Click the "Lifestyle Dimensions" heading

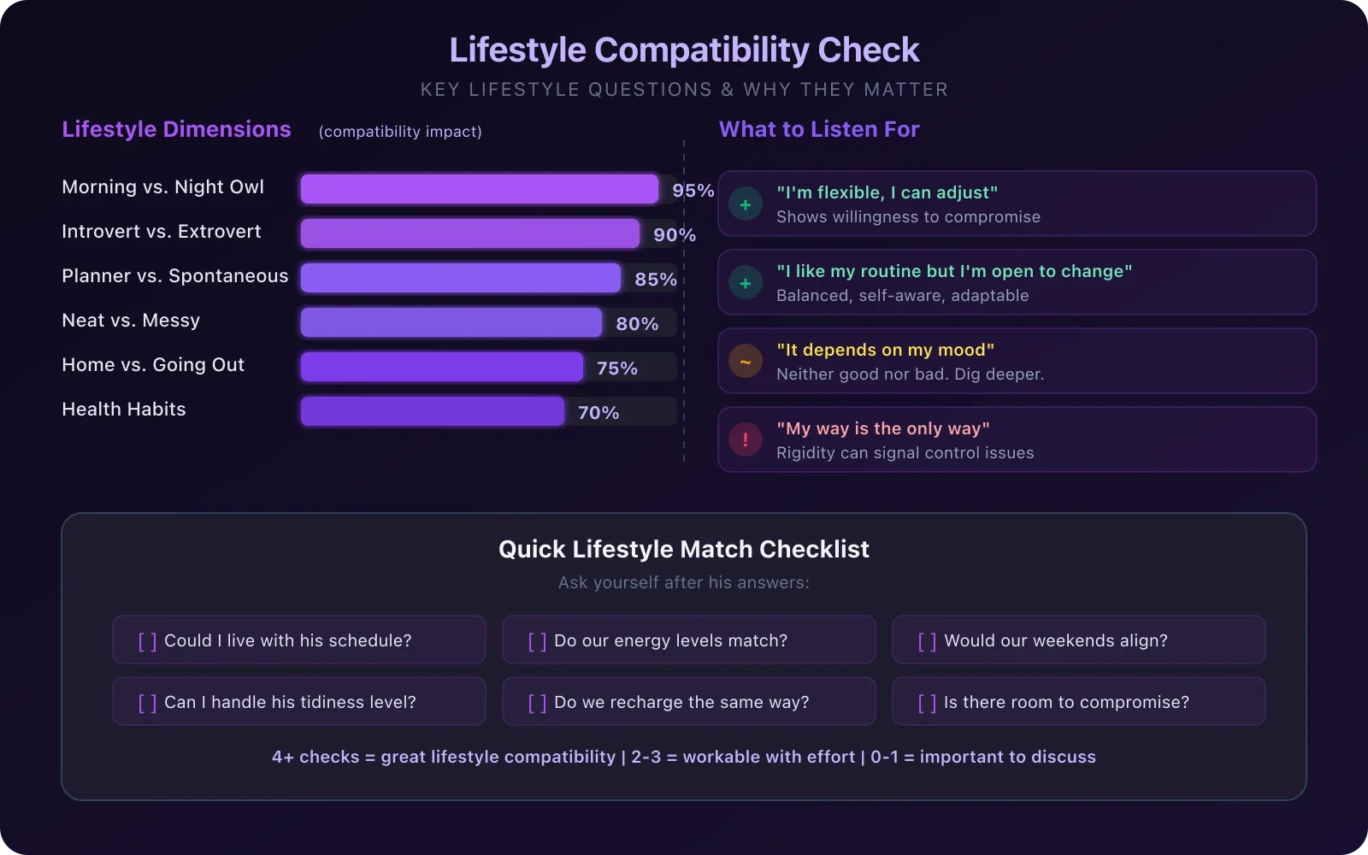[x=176, y=129]
